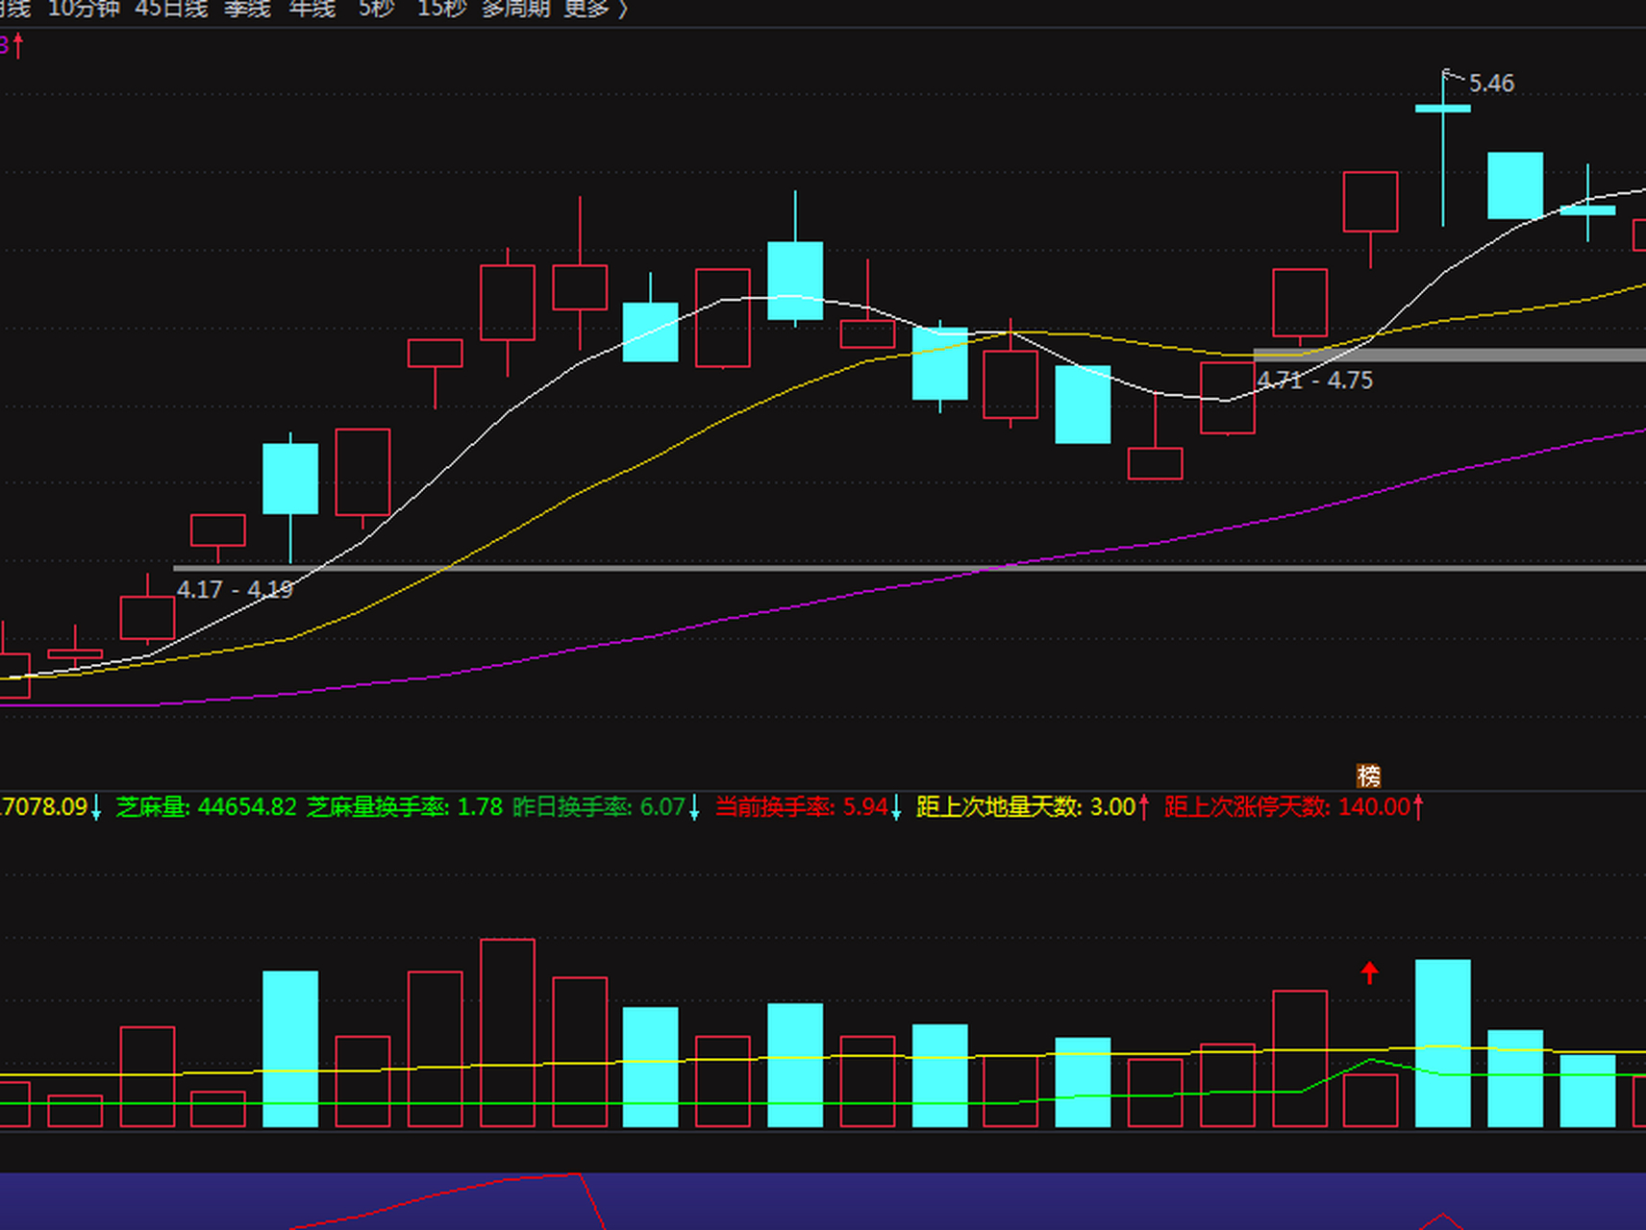
Task: Switch to the 10分钟 period tab
Action: (84, 10)
